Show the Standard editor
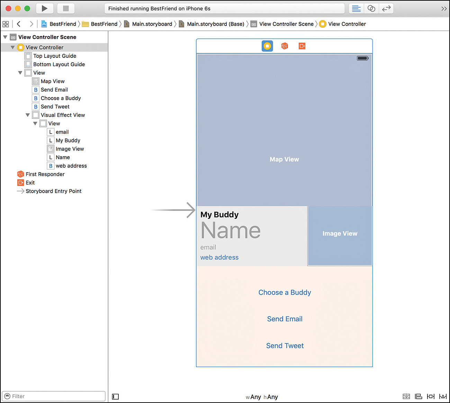This screenshot has width=450, height=403. point(356,8)
